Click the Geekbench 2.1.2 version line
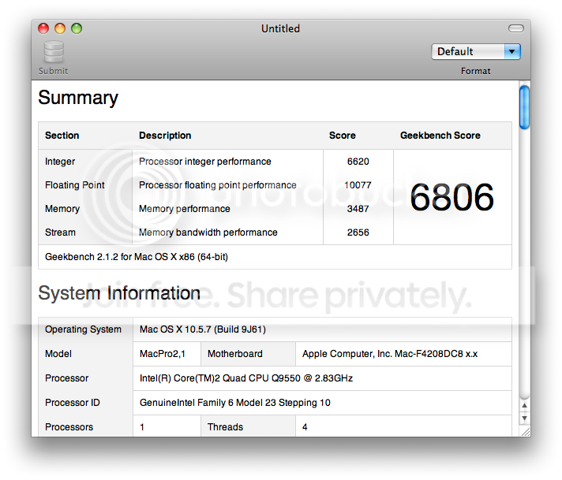The image size is (562, 480). click(137, 257)
